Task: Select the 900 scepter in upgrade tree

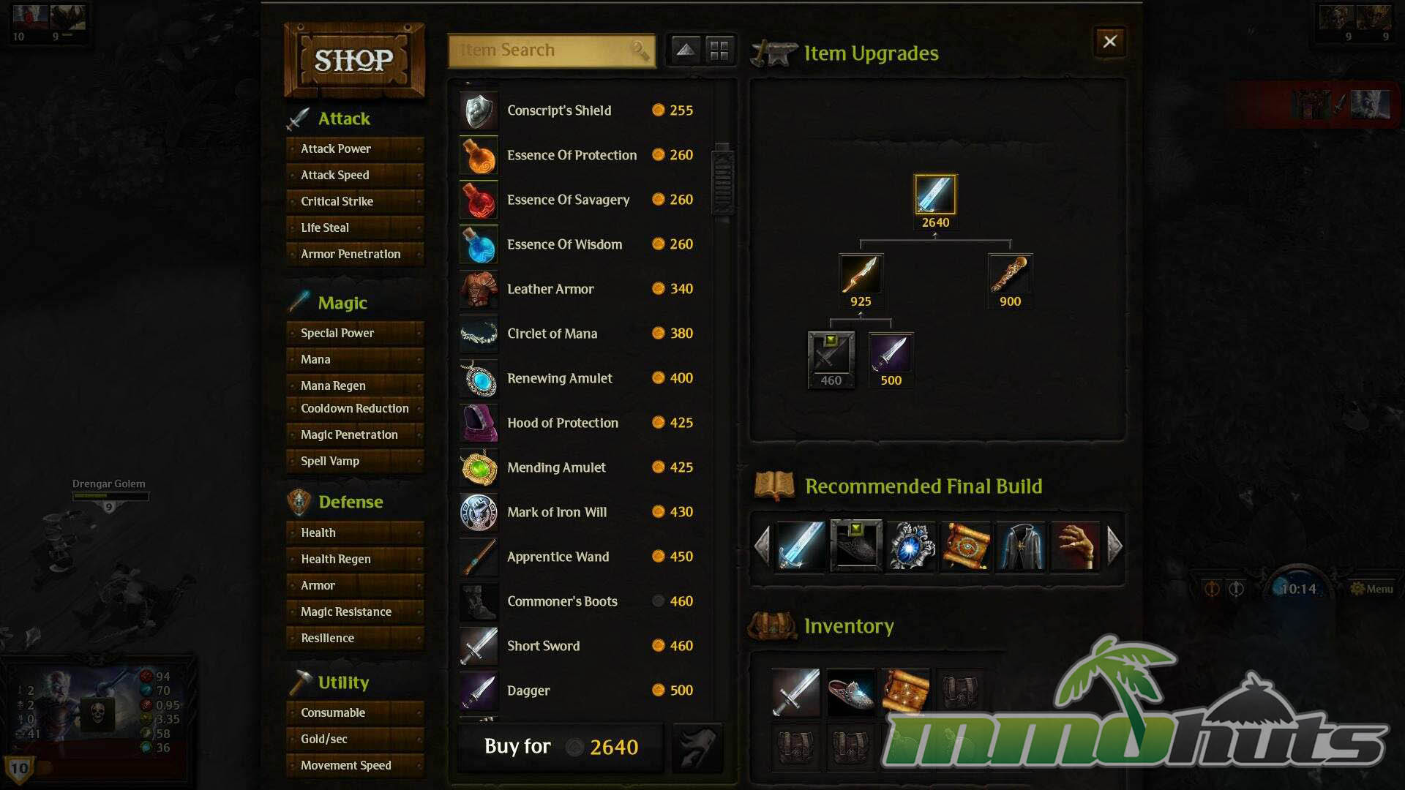Action: [1010, 274]
